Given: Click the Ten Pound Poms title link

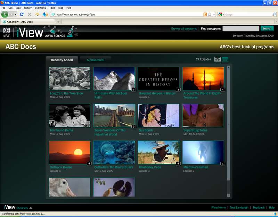Looking at the screenshot, I should (62, 130).
